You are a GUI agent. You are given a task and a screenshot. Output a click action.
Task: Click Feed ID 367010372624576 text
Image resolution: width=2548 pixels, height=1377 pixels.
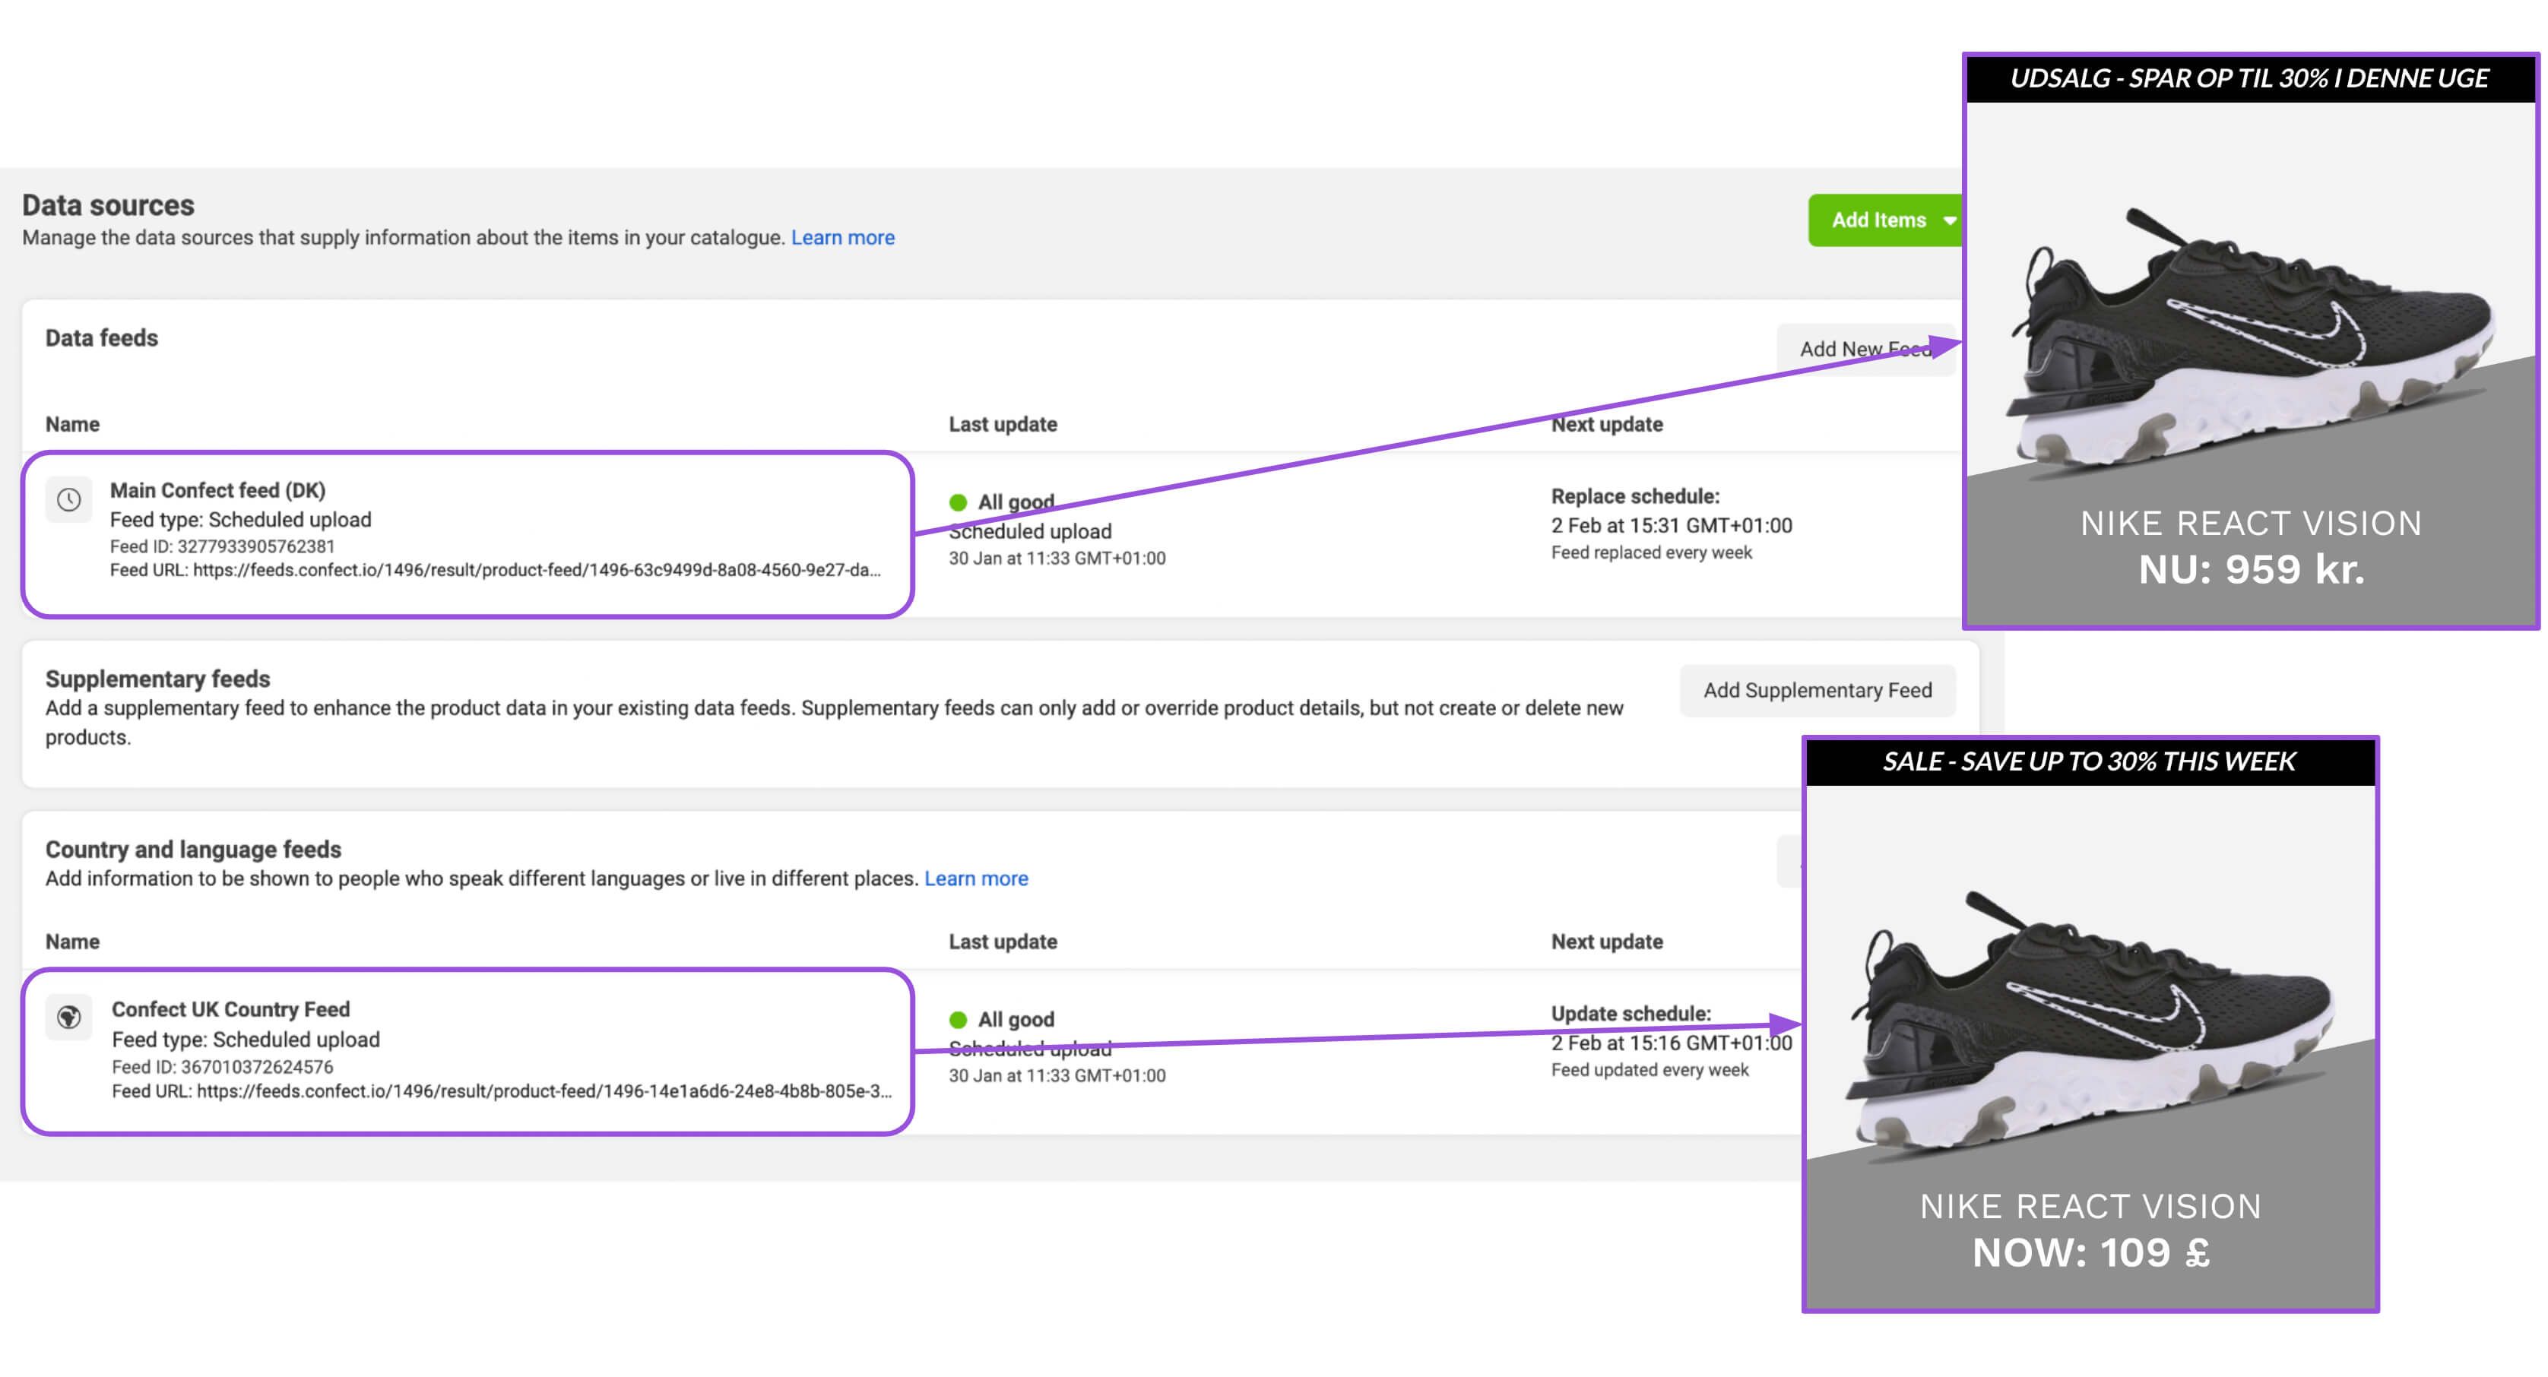pos(221,1067)
